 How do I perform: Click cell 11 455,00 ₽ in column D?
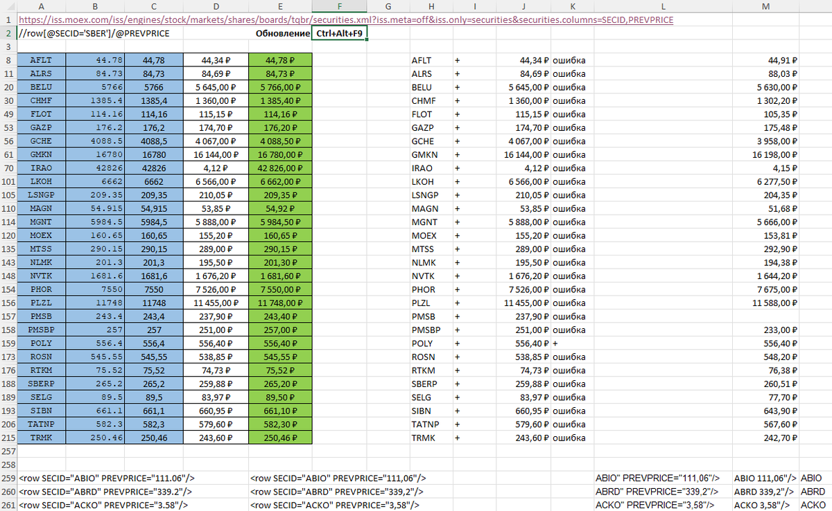point(216,304)
